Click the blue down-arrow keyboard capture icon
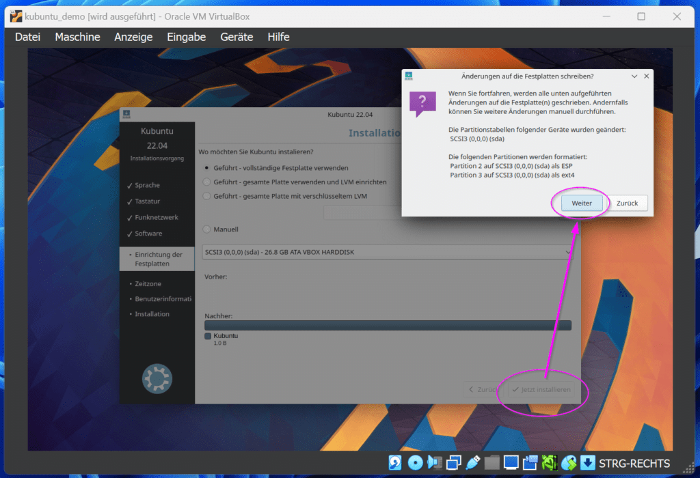Image resolution: width=700 pixels, height=478 pixels. [x=588, y=463]
